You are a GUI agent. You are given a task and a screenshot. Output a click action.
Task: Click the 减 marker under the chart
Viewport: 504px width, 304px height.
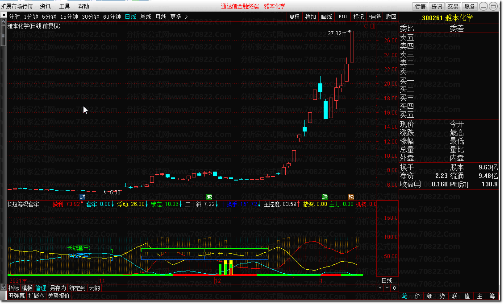[x=209, y=197]
